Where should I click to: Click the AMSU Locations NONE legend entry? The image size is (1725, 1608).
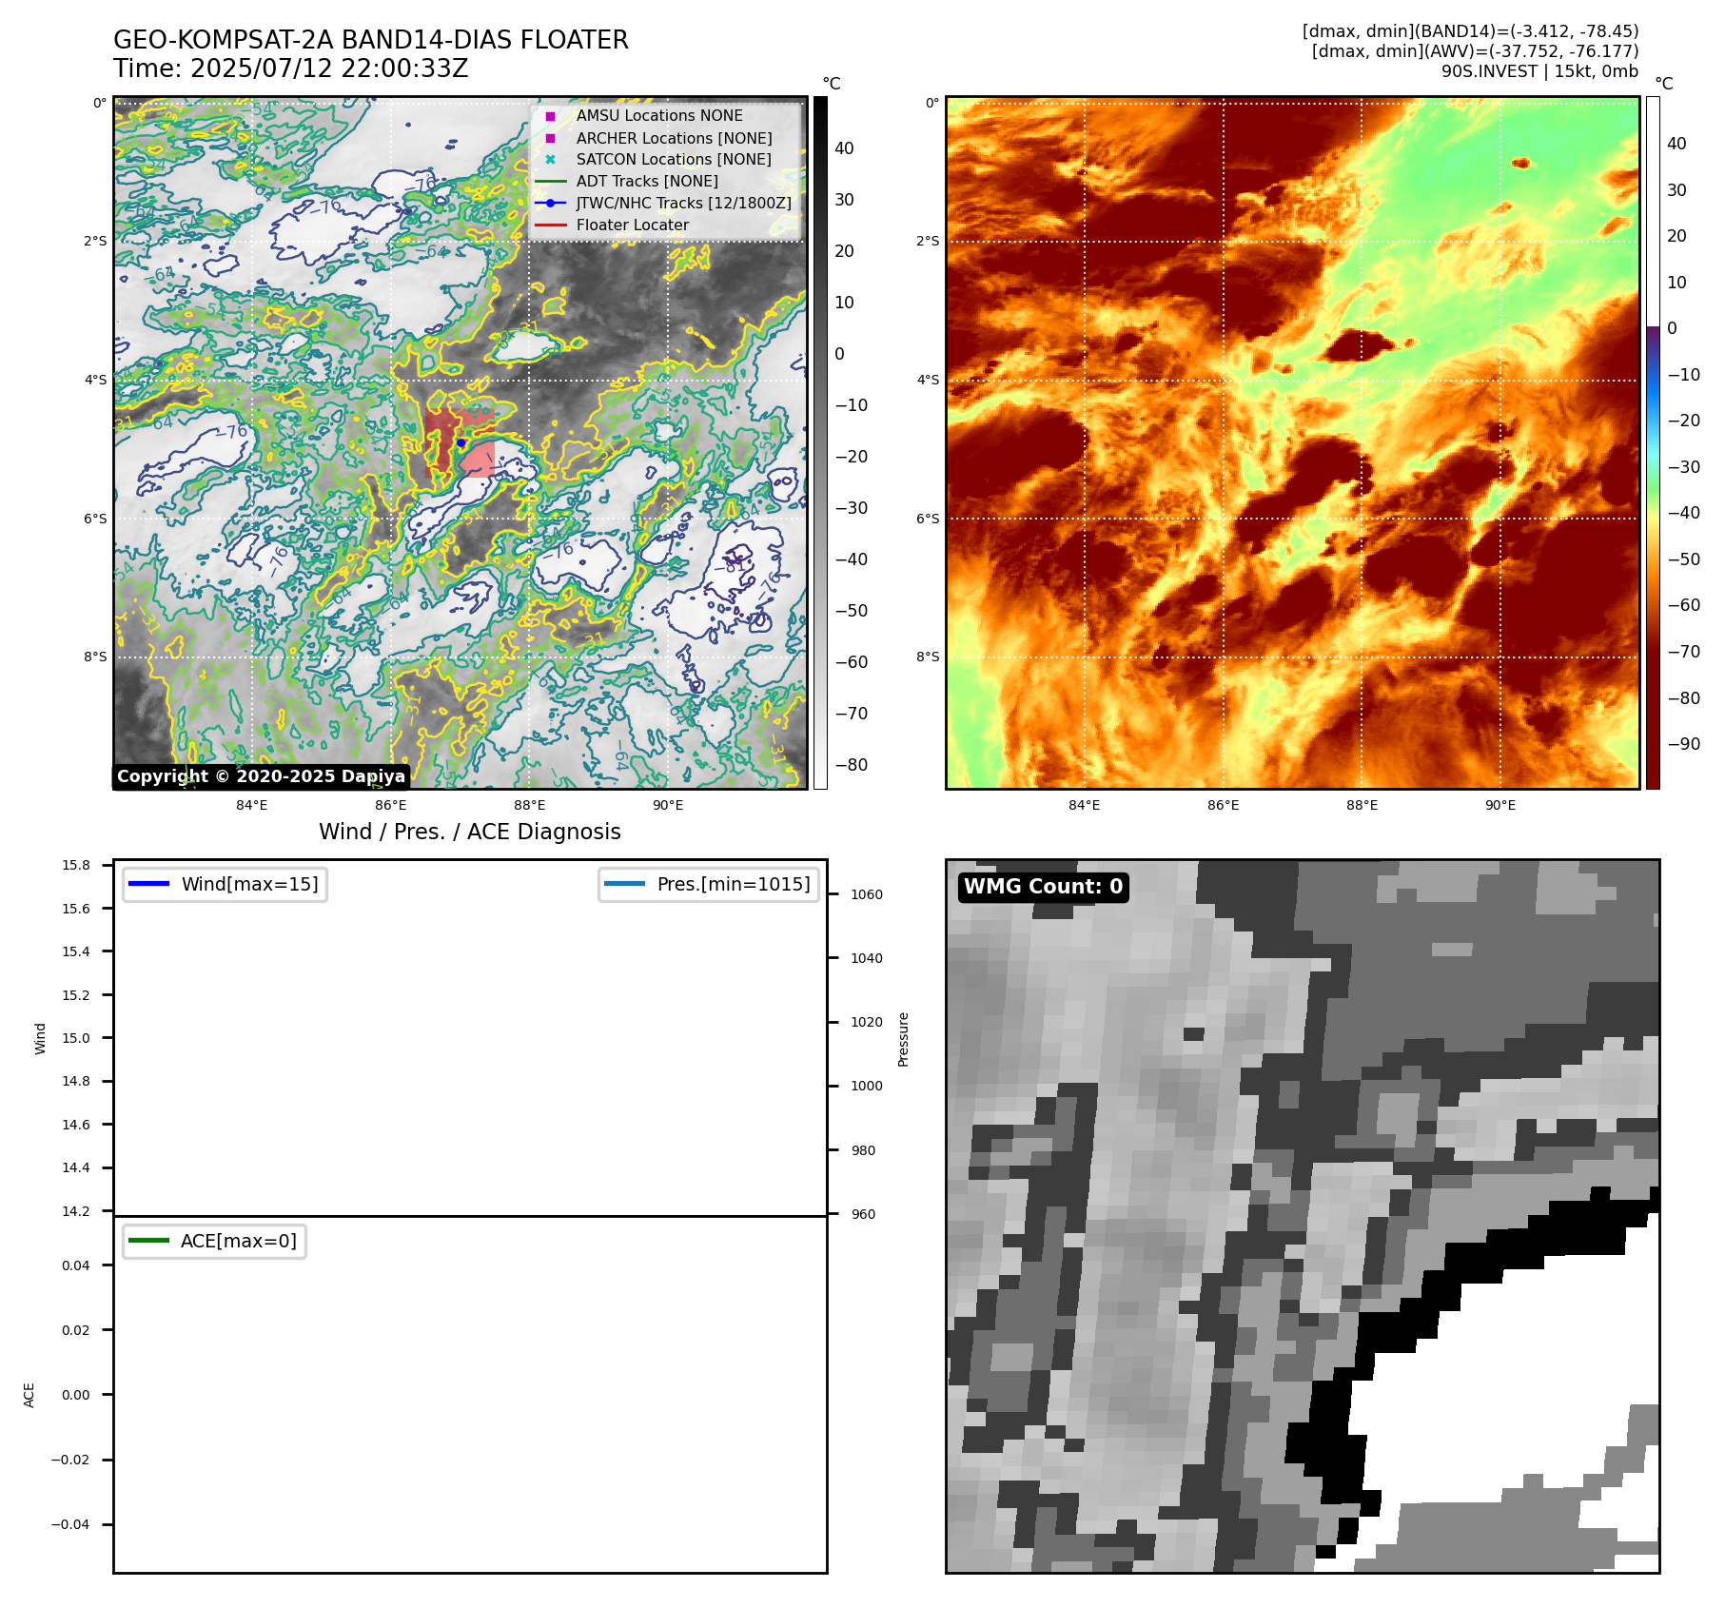tap(659, 115)
